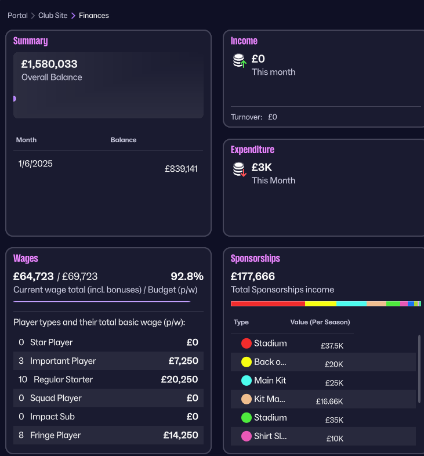The width and height of the screenshot is (424, 456).
Task: Click the peach Kit Ma... sponsorship dot
Action: [247, 399]
